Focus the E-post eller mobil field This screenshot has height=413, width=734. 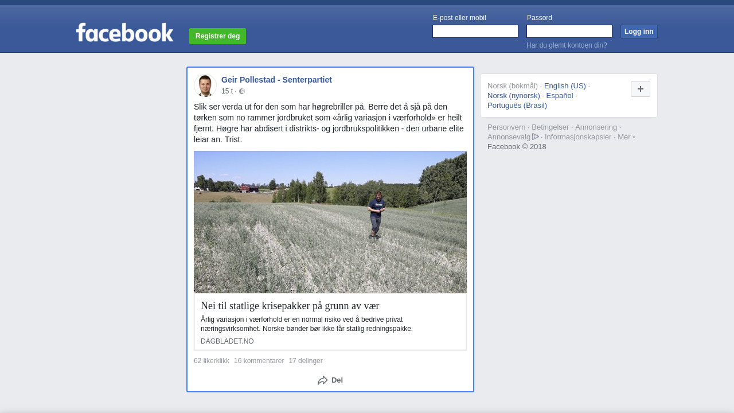click(x=475, y=32)
